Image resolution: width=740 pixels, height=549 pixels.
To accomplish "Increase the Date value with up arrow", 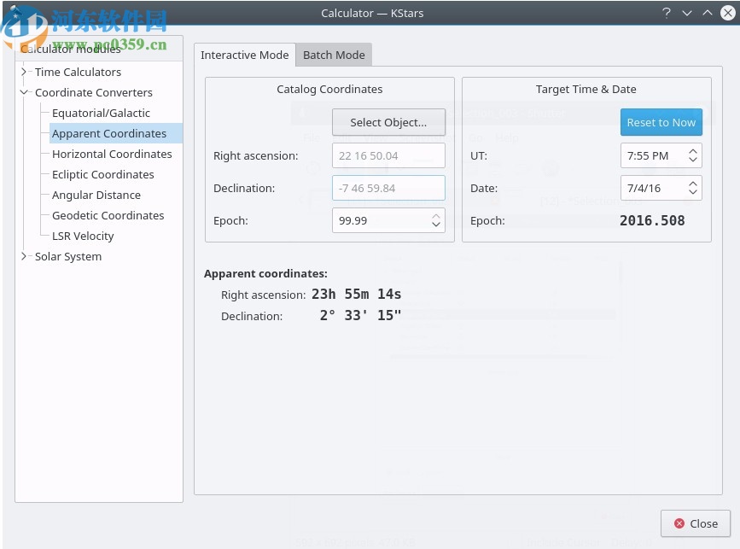I will click(693, 184).
